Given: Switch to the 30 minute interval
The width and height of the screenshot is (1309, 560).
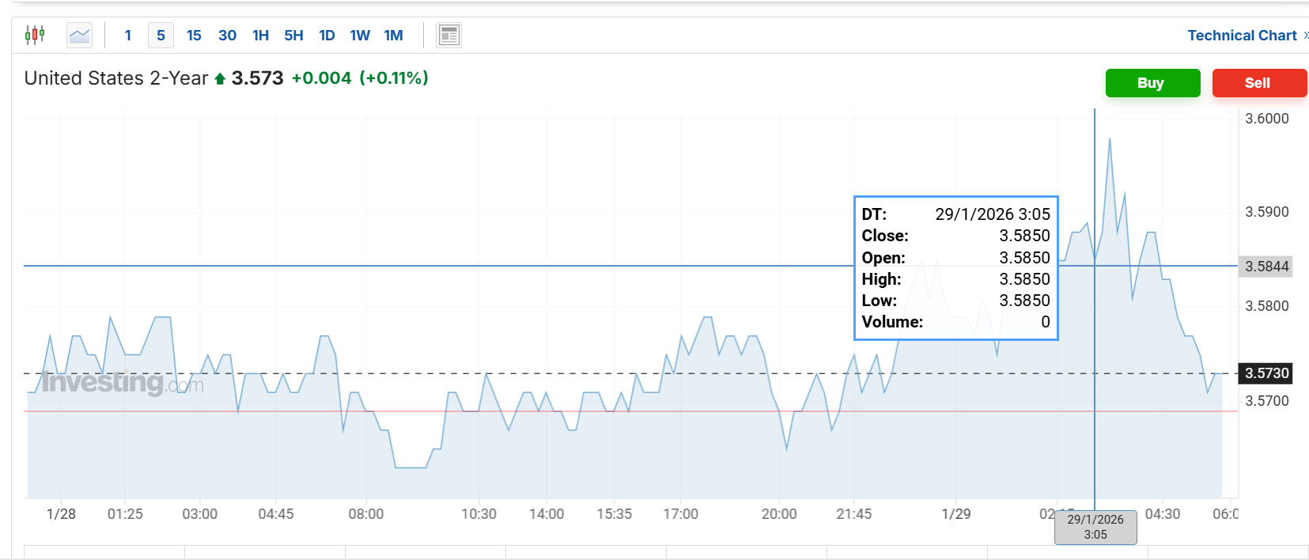Looking at the screenshot, I should 227,36.
